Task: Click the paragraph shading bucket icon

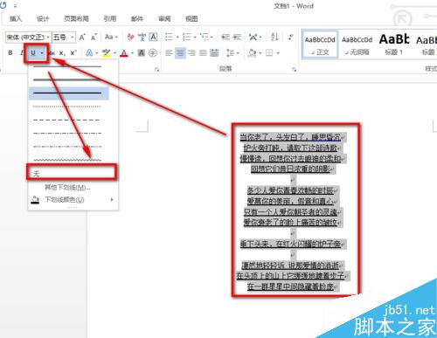Action: pos(252,53)
